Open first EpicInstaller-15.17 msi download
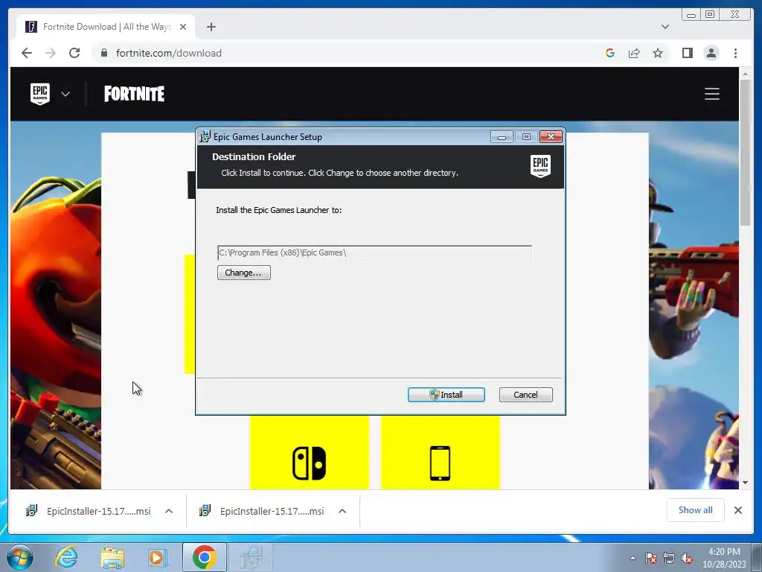The width and height of the screenshot is (762, 572). (x=89, y=511)
